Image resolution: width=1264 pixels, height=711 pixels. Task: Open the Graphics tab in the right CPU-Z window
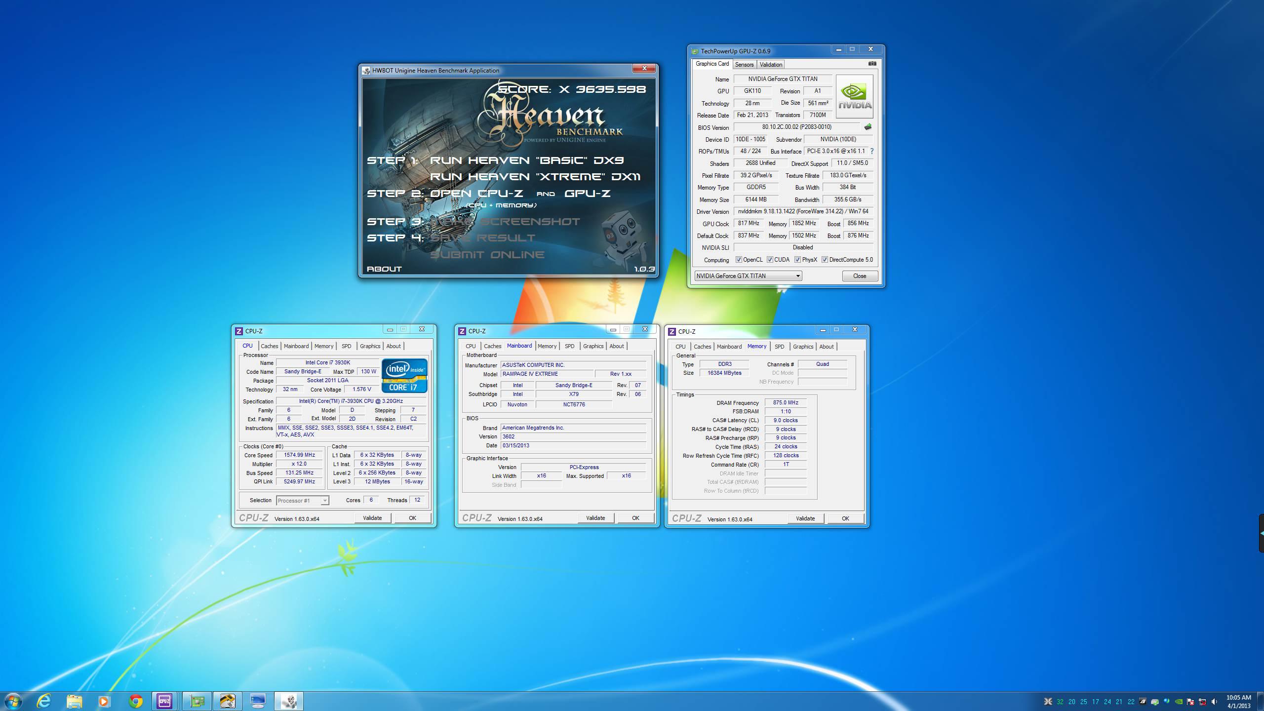[803, 347]
